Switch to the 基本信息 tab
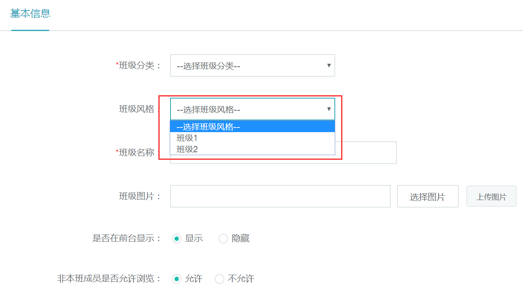 pyautogui.click(x=30, y=14)
